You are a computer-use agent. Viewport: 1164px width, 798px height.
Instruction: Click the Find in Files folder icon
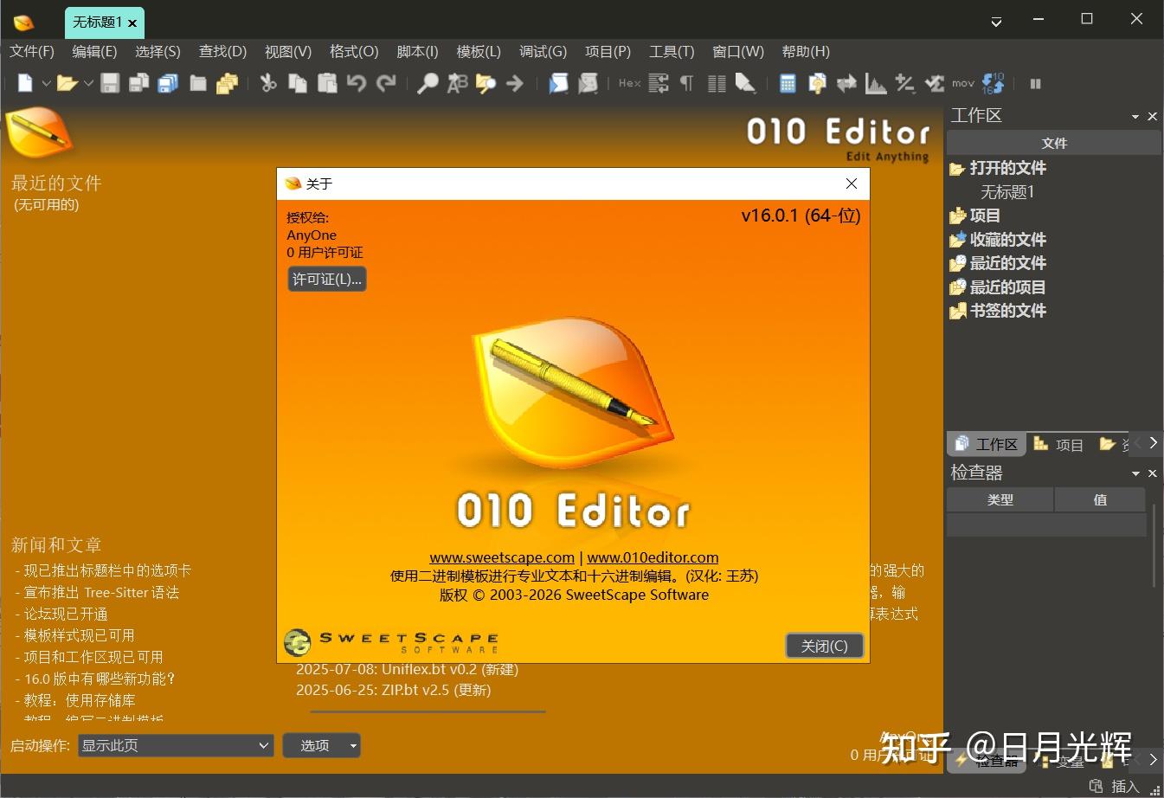486,83
